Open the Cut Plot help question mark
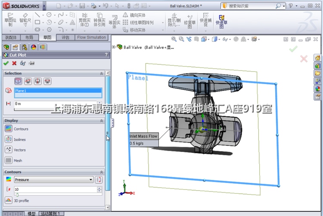Image resolution: width=323 pixels, height=216 pixels. 106,55
